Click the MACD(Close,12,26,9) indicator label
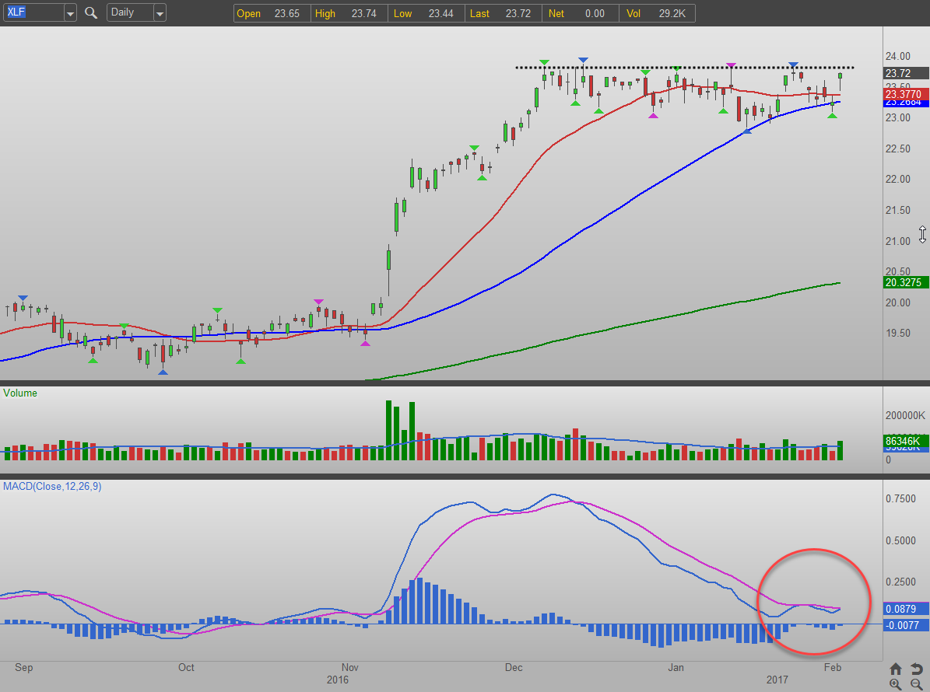 coord(52,487)
